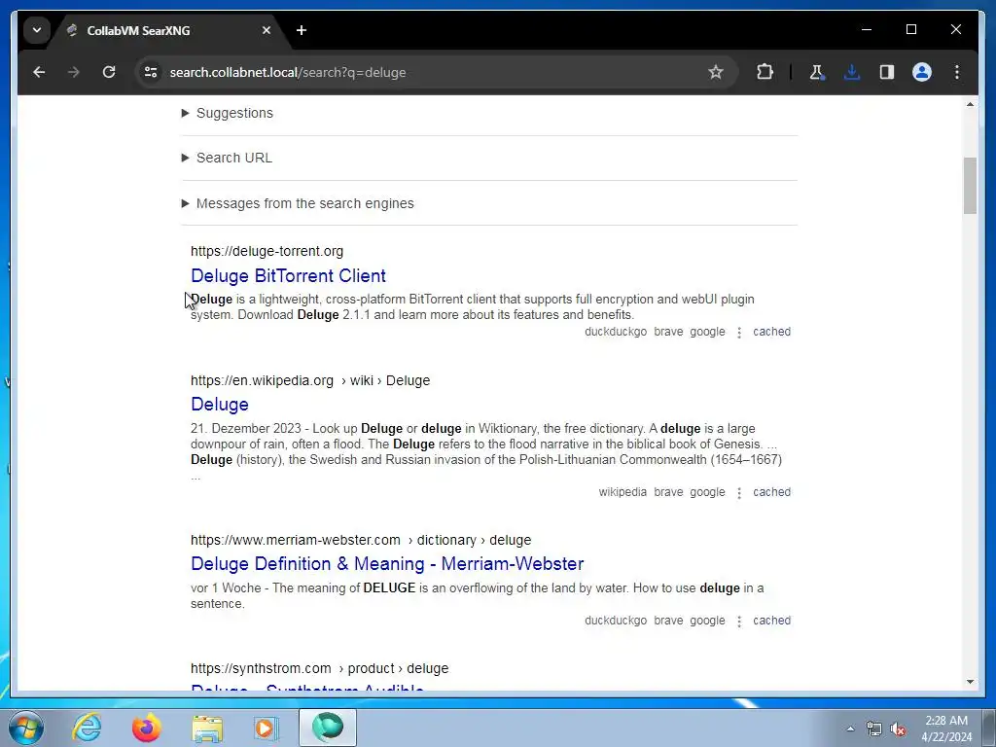The height and width of the screenshot is (747, 996).
Task: Open the Wikipedia Deluge result link
Action: click(x=219, y=404)
